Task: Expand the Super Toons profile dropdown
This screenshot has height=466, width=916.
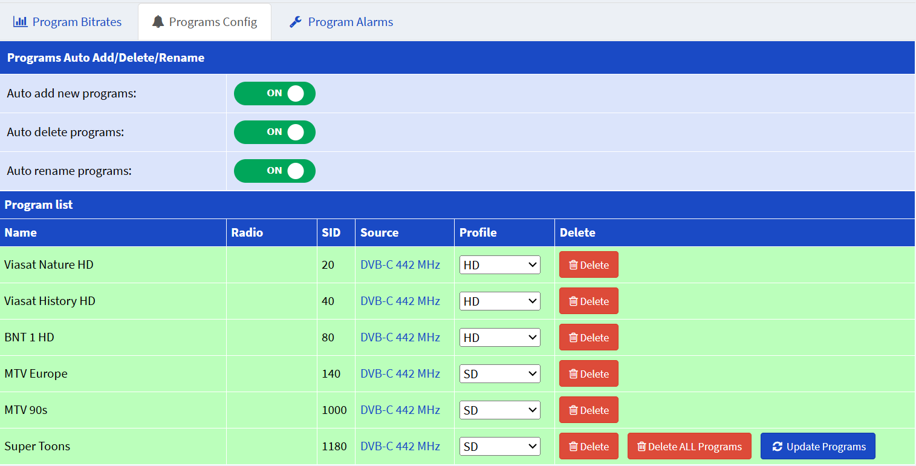Action: [x=500, y=447]
